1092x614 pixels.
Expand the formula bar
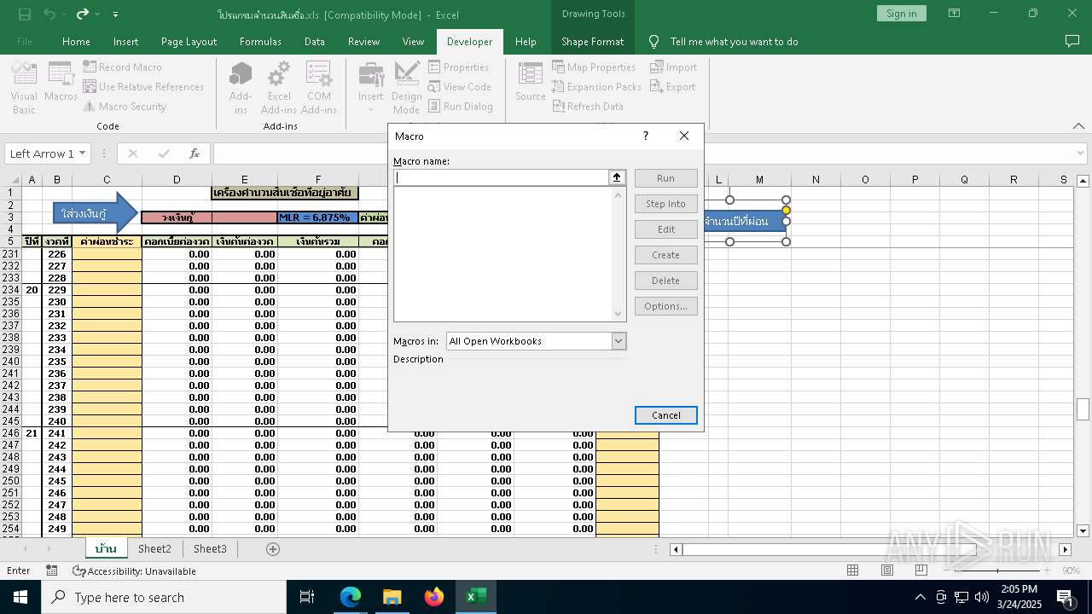(1081, 153)
